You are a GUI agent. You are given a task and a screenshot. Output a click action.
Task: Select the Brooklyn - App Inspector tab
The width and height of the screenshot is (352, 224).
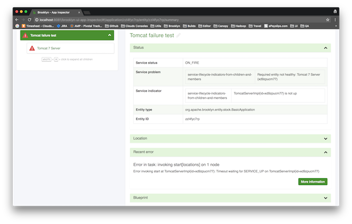(x=55, y=11)
